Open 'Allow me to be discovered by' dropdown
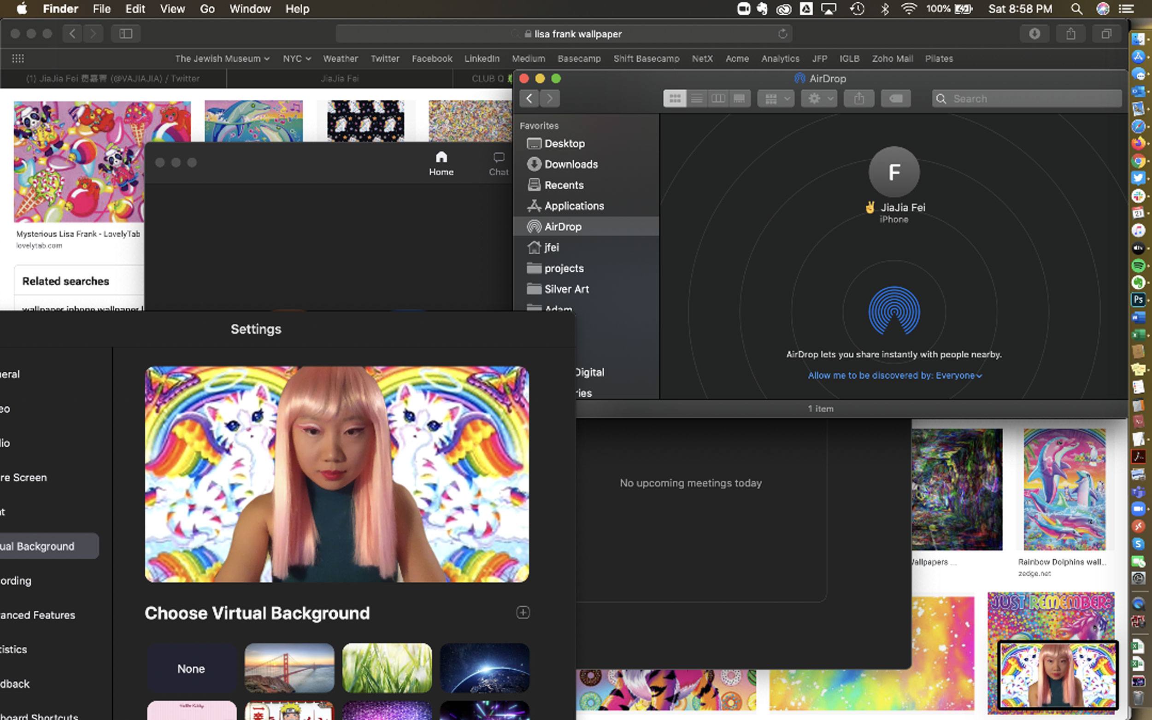The height and width of the screenshot is (720, 1152). (895, 375)
